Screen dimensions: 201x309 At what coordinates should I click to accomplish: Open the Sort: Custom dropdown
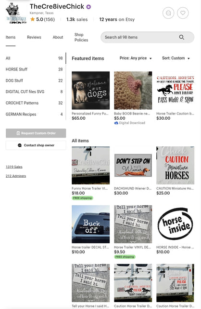click(x=176, y=58)
